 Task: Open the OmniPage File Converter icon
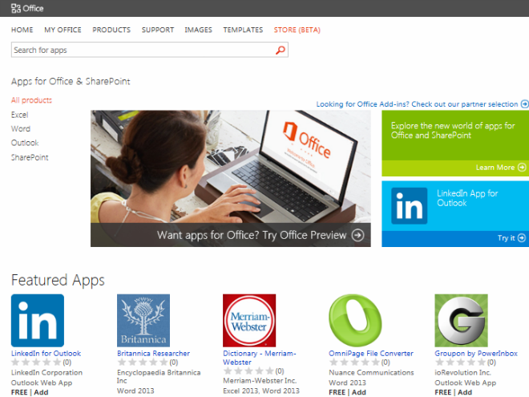click(355, 320)
